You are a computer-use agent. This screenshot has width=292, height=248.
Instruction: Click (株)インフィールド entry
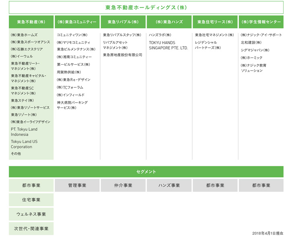[70, 95]
